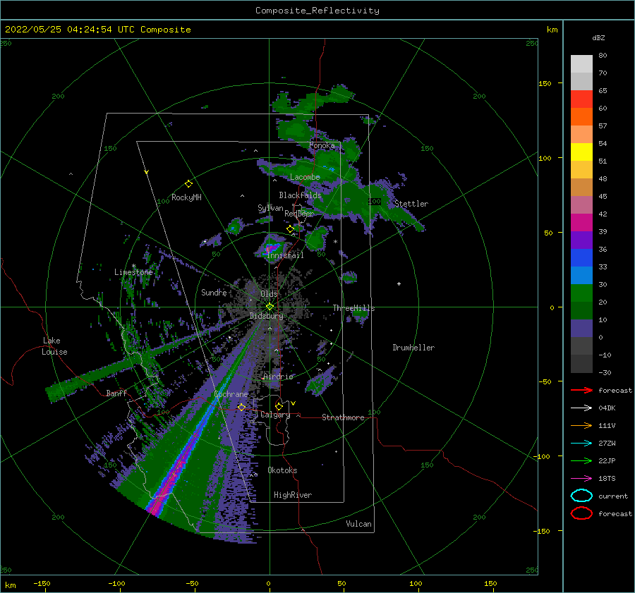Click the Olds label
The height and width of the screenshot is (593, 635).
click(x=269, y=293)
